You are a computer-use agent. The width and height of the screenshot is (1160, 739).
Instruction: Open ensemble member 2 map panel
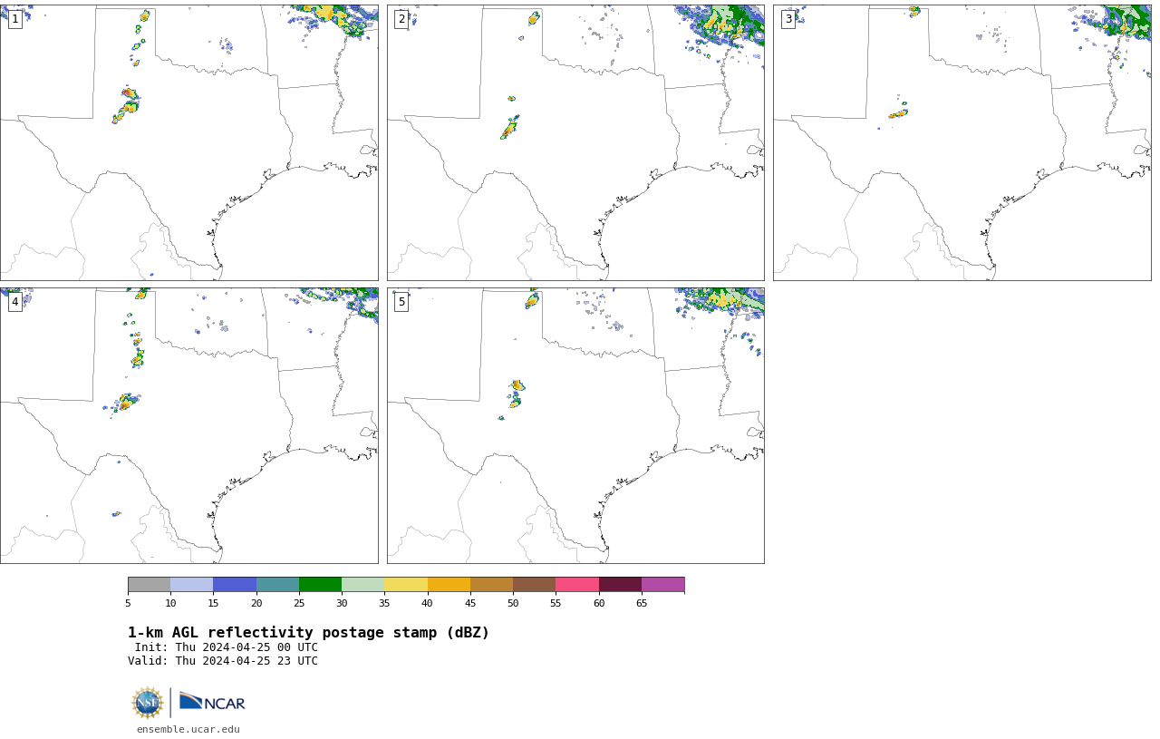575,142
